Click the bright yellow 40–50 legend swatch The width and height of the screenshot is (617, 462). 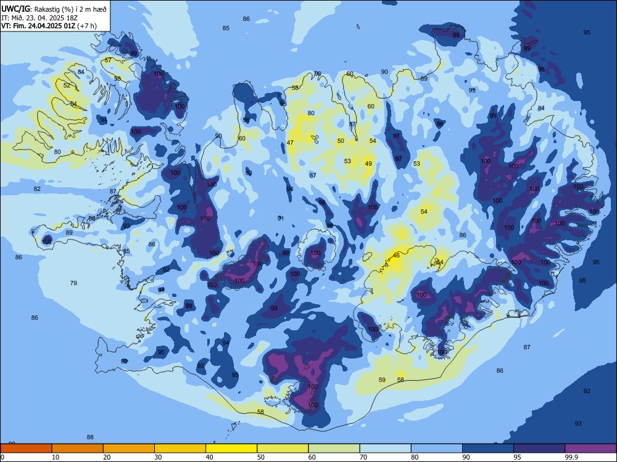(231, 448)
